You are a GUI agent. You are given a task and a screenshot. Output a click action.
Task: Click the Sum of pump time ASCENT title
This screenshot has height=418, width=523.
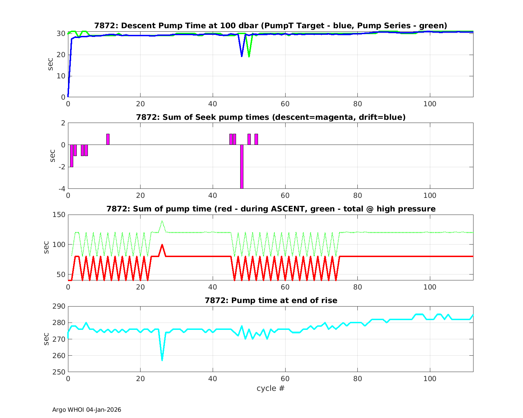(271, 209)
